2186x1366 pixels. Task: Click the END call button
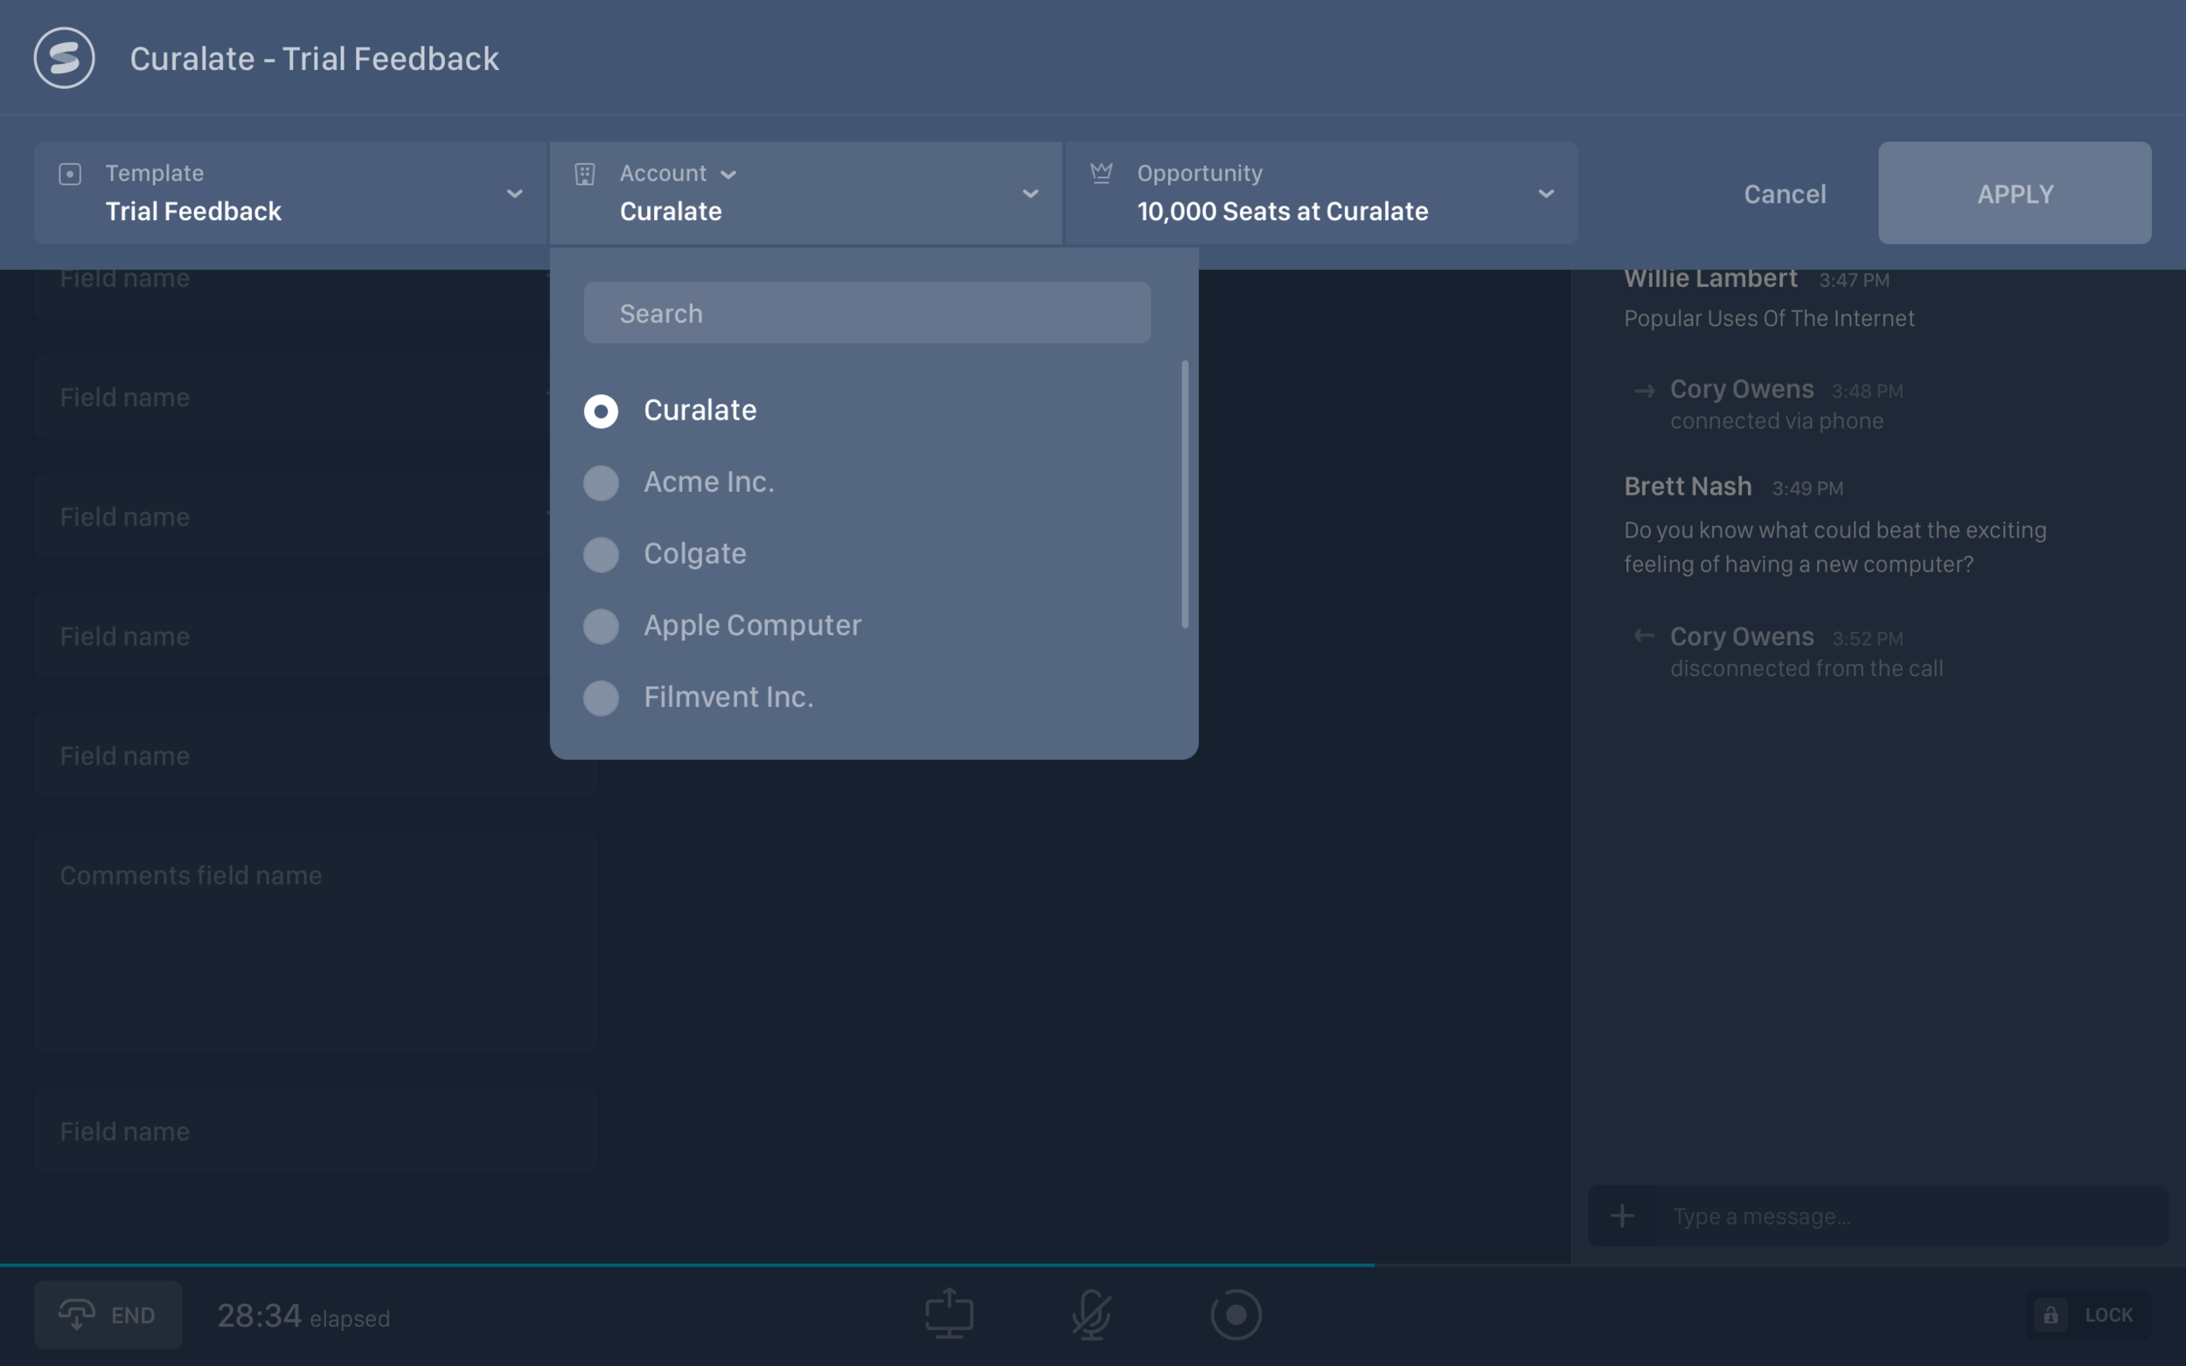pos(108,1314)
